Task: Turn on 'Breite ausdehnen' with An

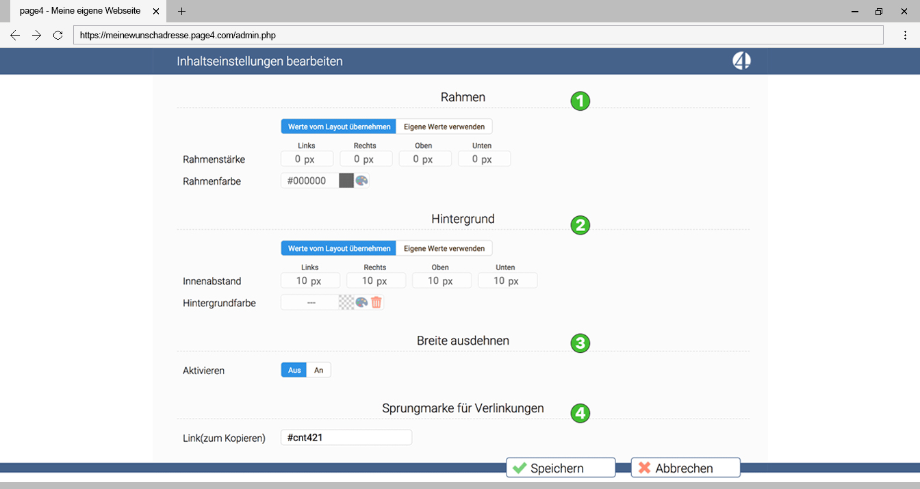Action: 318,370
